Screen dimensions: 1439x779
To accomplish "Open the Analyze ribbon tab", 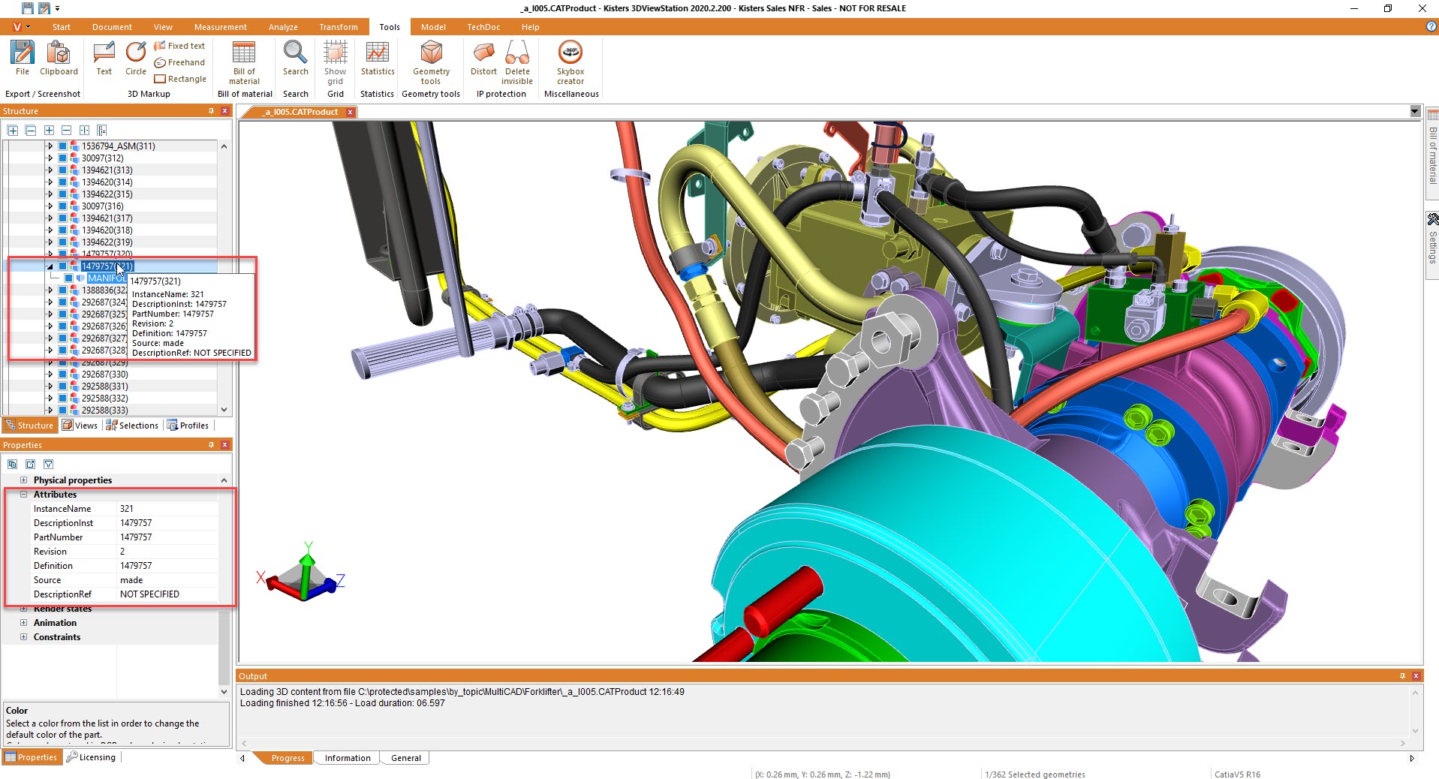I will tap(283, 27).
